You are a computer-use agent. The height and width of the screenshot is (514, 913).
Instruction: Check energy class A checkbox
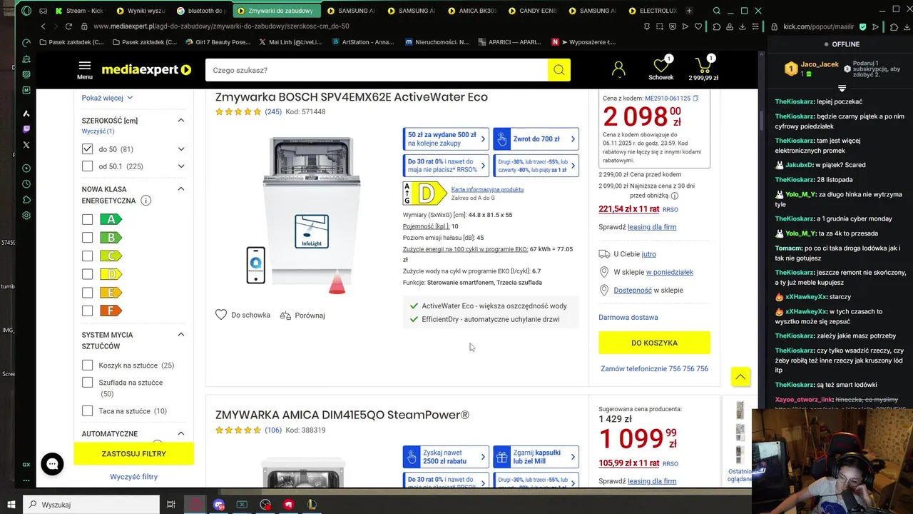[x=87, y=219]
